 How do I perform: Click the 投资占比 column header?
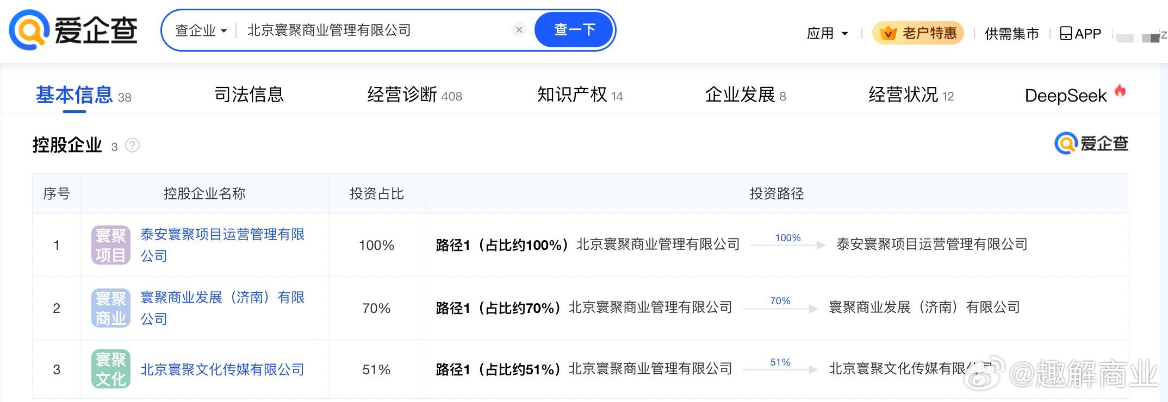[x=376, y=193]
